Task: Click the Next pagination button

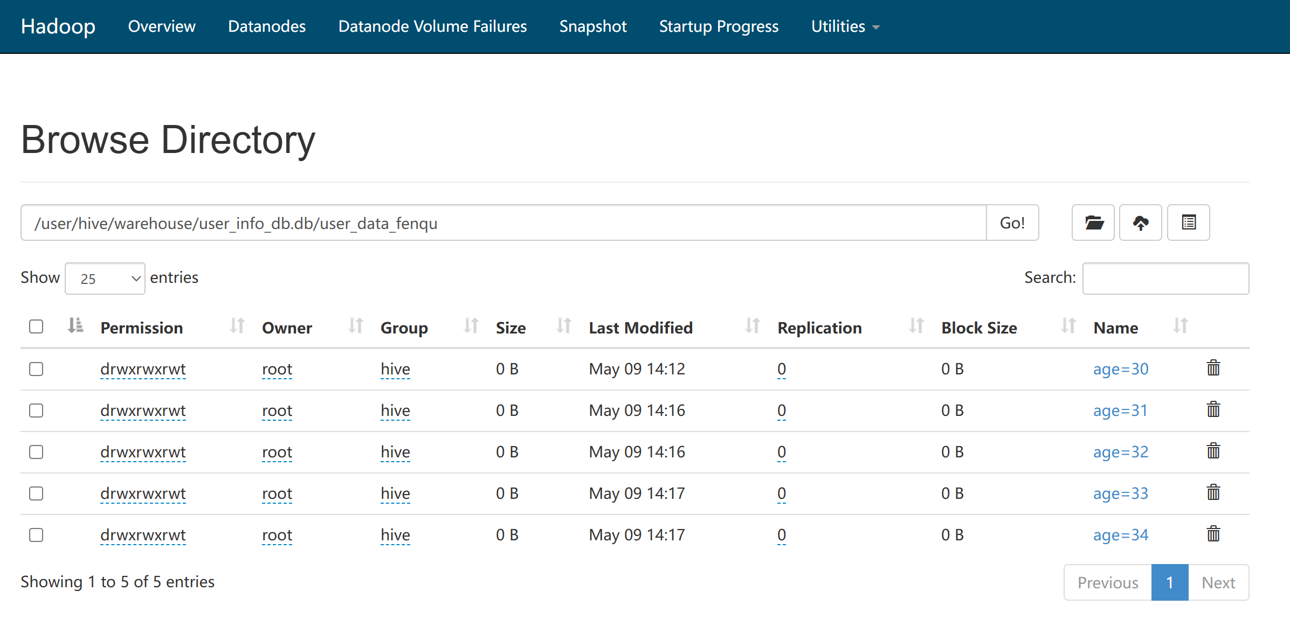Action: click(x=1218, y=582)
